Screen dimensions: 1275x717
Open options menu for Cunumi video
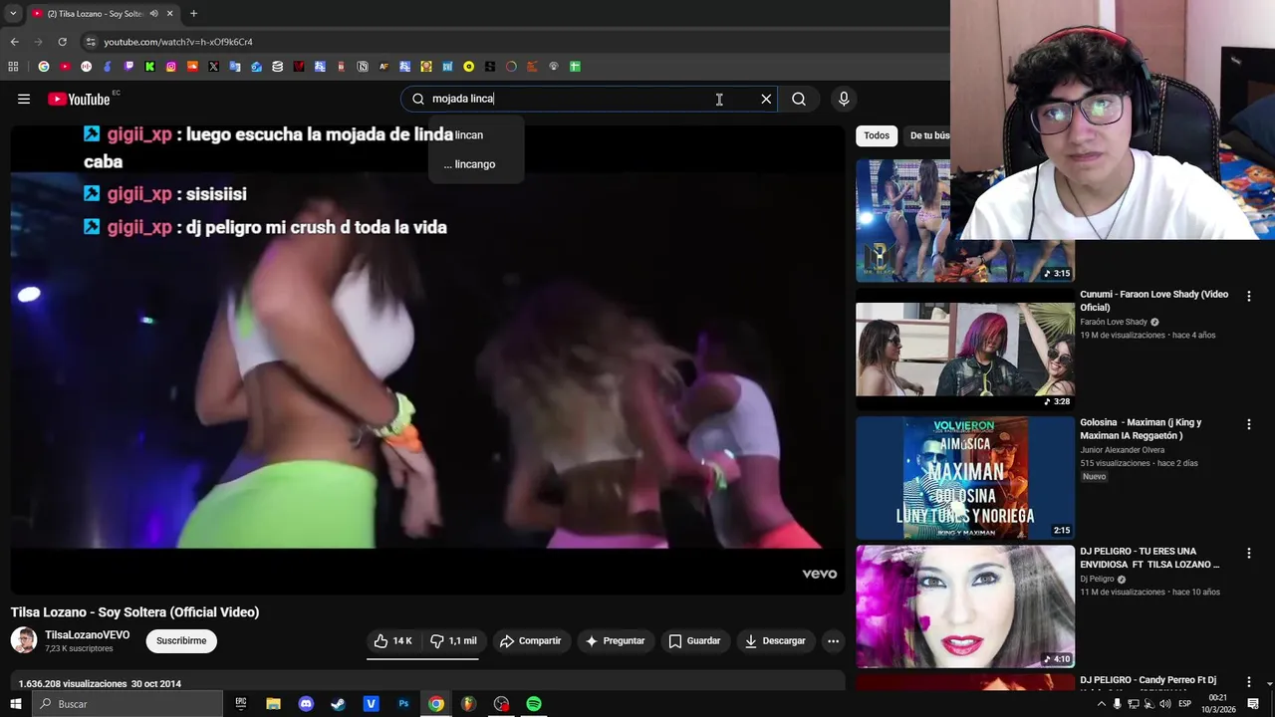tap(1248, 296)
